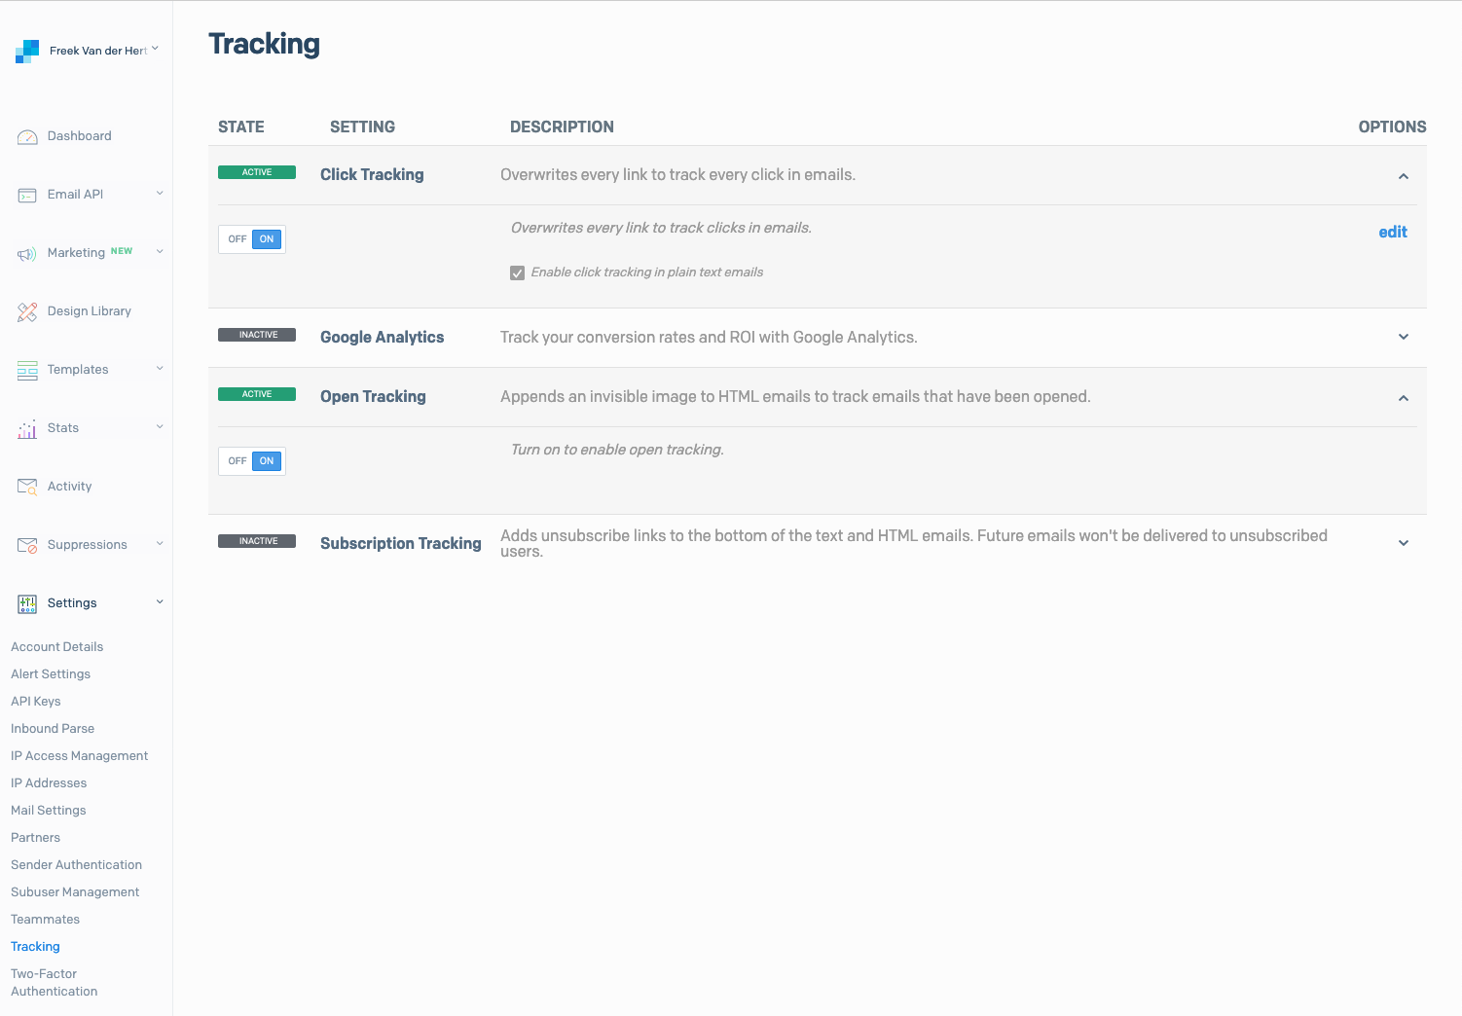Click the Dashboard gauge icon

tap(27, 137)
